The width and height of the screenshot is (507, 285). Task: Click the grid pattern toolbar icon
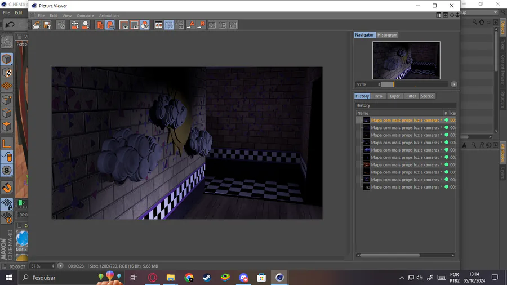click(61, 25)
